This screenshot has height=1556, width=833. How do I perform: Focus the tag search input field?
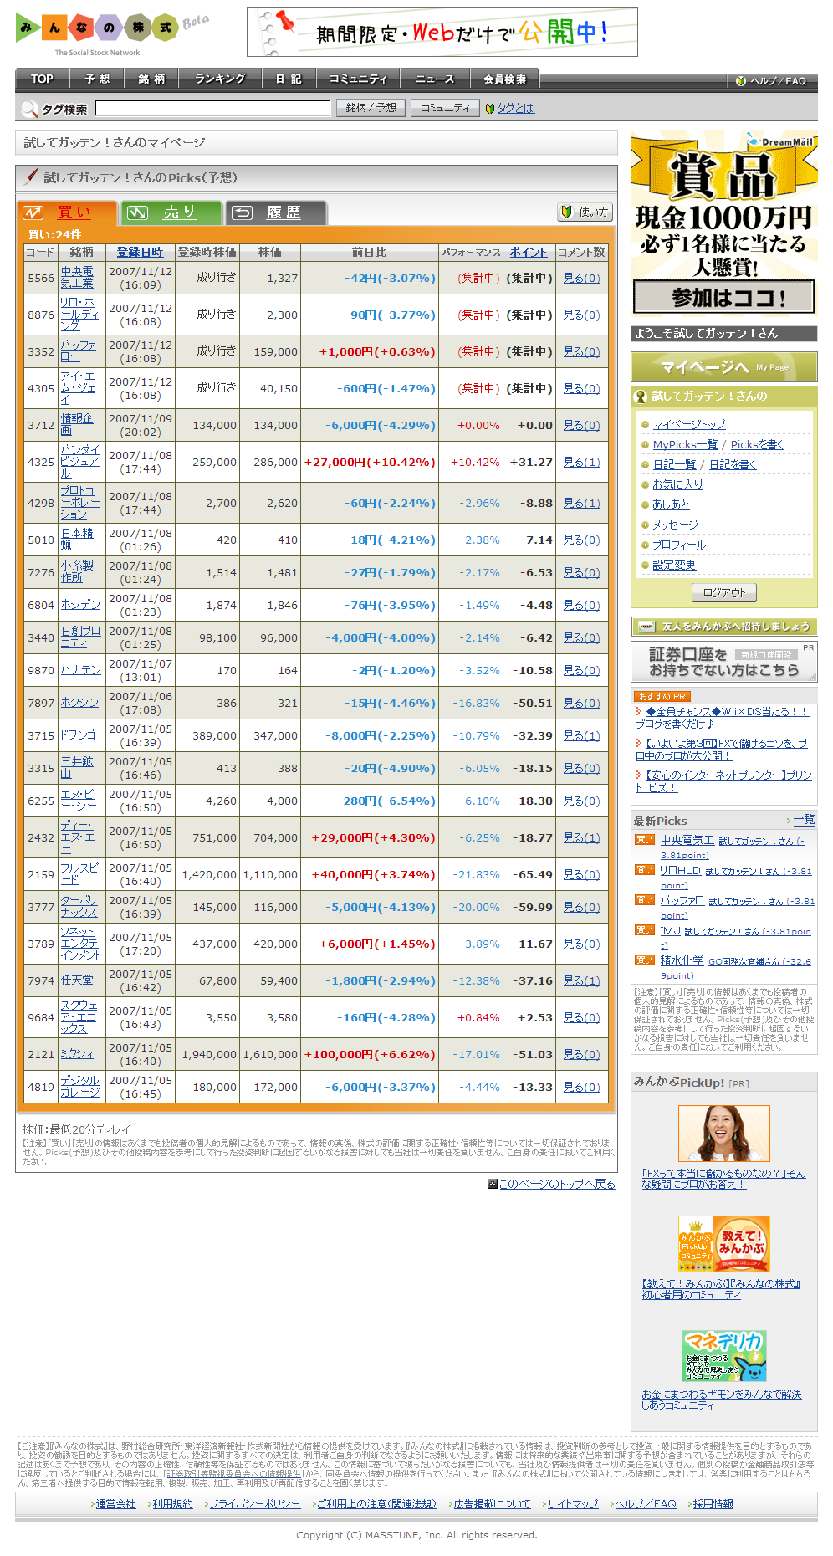[x=213, y=109]
